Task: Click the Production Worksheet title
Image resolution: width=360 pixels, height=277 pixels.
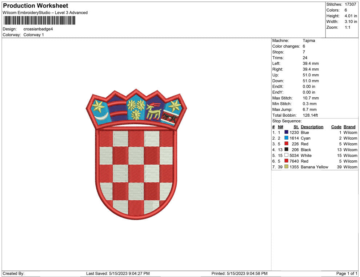Action: click(35, 5)
